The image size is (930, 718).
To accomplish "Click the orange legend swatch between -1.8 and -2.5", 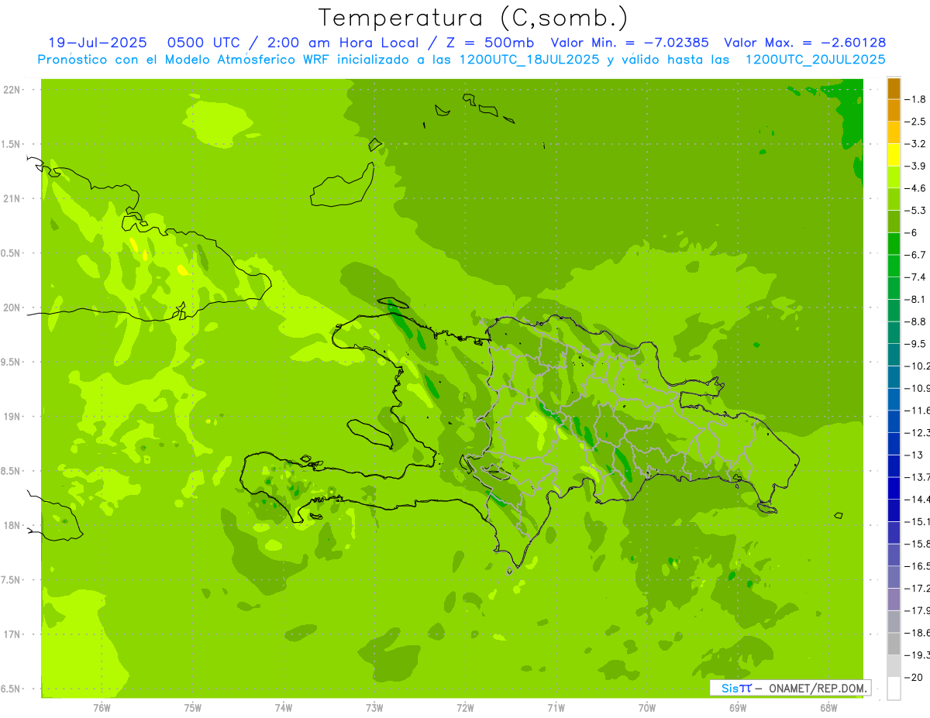I will (x=894, y=111).
